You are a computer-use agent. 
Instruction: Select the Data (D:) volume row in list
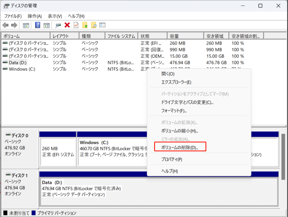click(18, 63)
